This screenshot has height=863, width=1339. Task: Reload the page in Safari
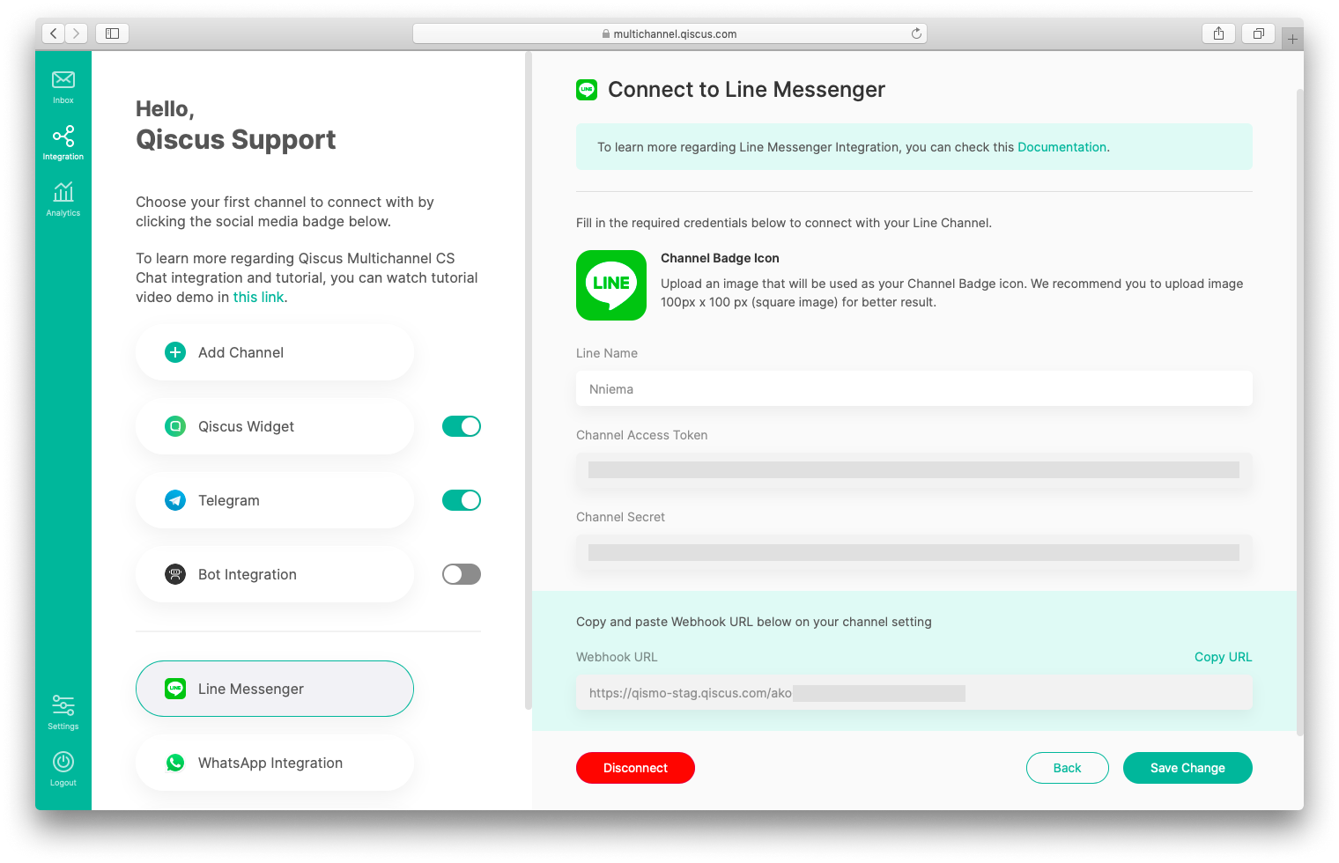coord(916,33)
